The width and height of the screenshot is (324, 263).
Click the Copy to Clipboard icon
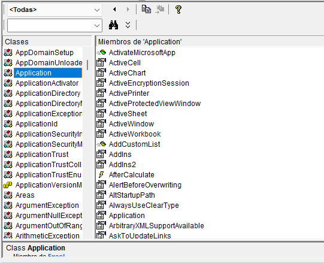[146, 10]
